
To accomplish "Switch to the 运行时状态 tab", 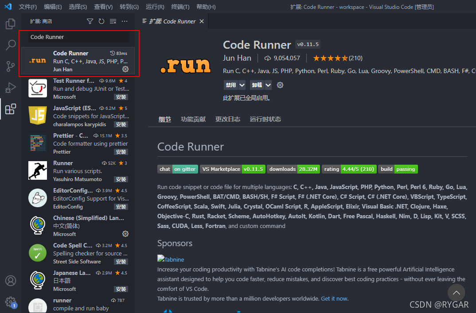I will (x=265, y=119).
